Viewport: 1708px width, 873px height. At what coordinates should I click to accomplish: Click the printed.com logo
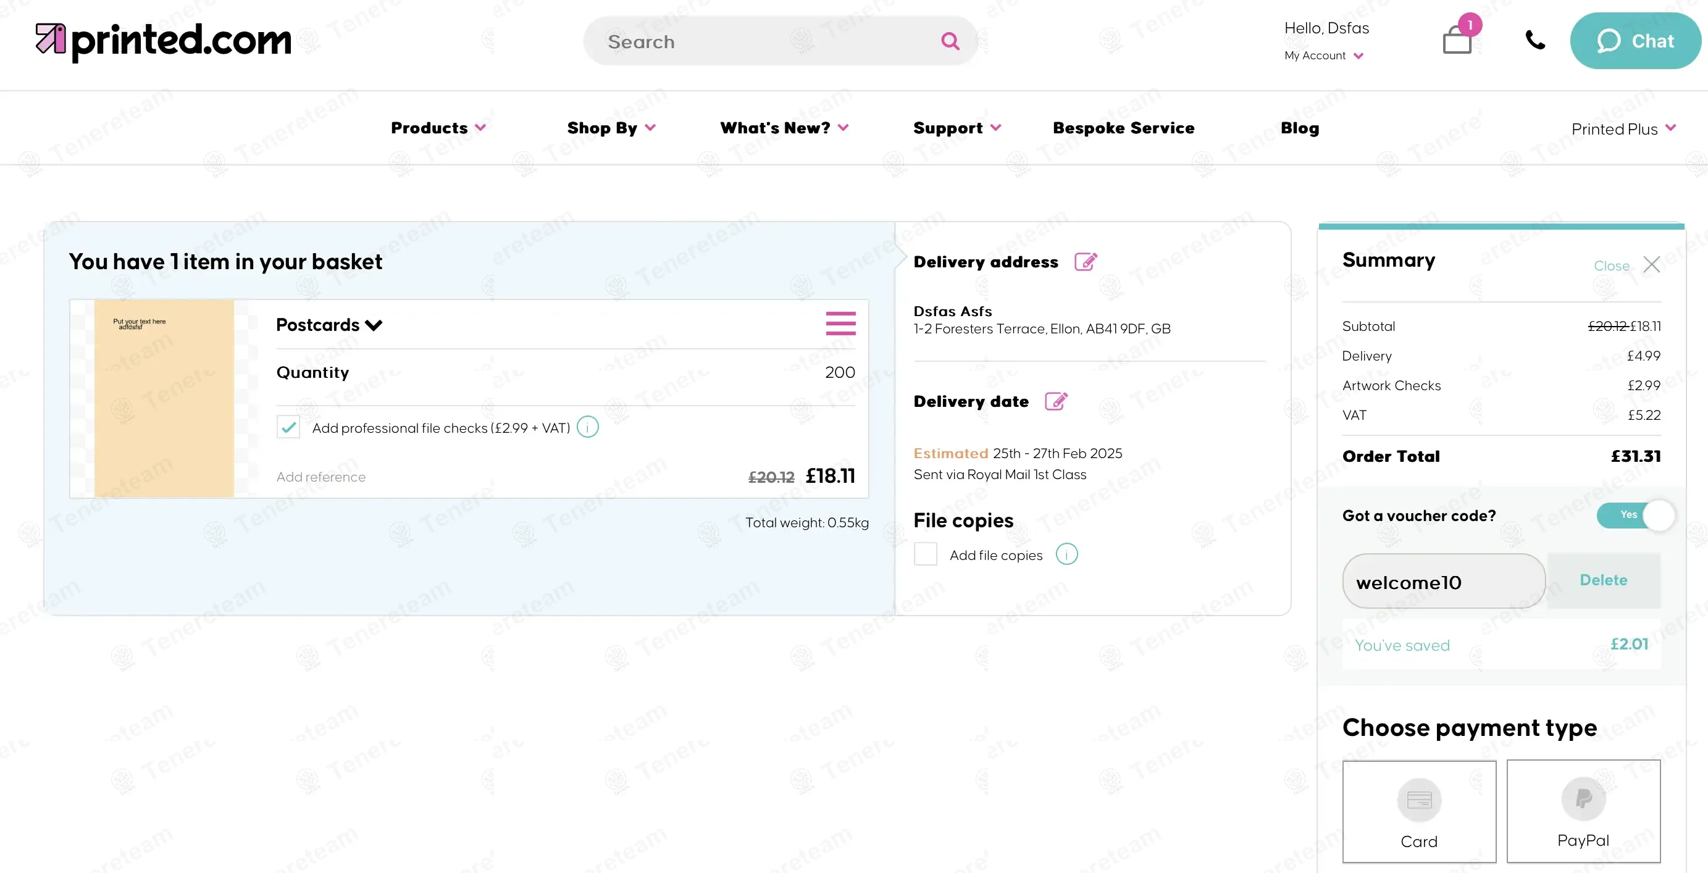(163, 40)
